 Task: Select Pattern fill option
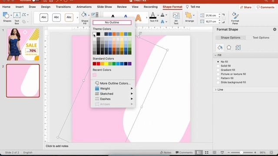tap(218, 78)
